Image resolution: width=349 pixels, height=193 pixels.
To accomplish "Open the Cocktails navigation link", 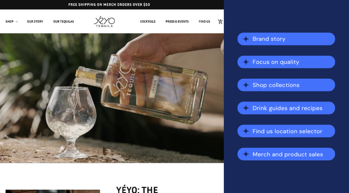I will (148, 22).
